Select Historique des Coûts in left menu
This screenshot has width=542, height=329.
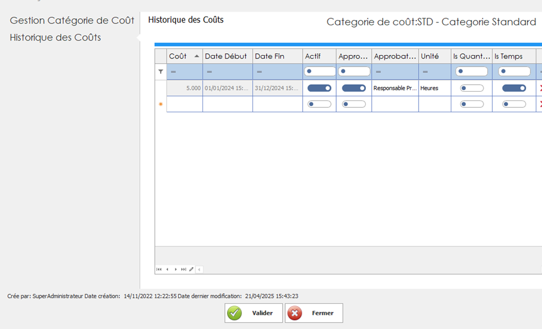coord(56,37)
